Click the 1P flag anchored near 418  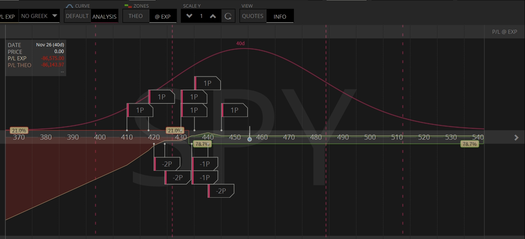(161, 97)
